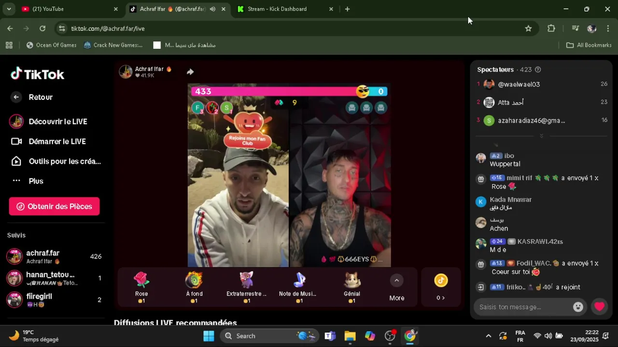
Task: Expand More gifts
Action: [x=397, y=288]
